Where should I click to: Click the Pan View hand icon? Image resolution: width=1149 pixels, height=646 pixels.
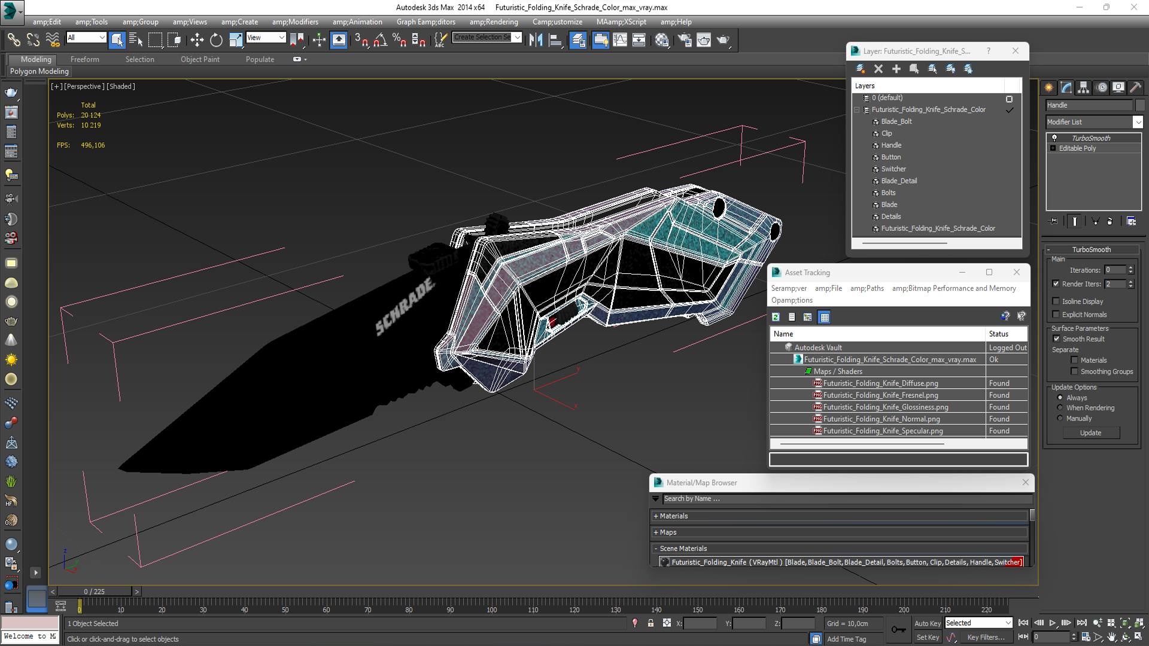pos(1111,637)
